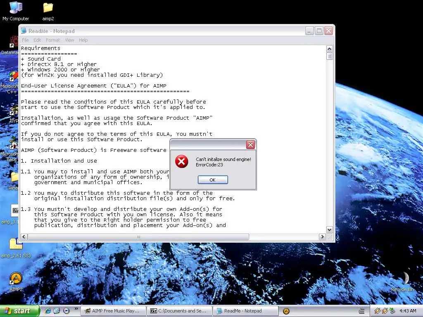This screenshot has height=317, width=423.
Task: Click the keyboard icon in taskbar
Action: [x=362, y=311]
